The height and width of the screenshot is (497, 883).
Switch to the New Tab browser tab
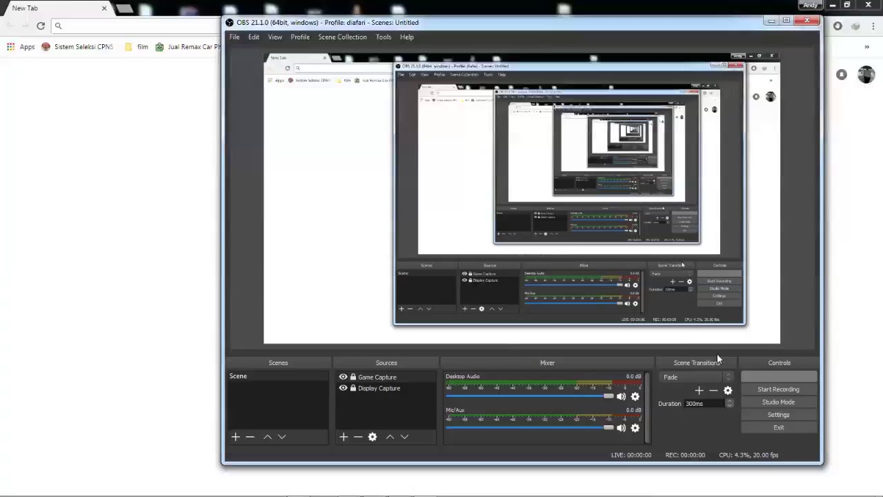[x=55, y=8]
